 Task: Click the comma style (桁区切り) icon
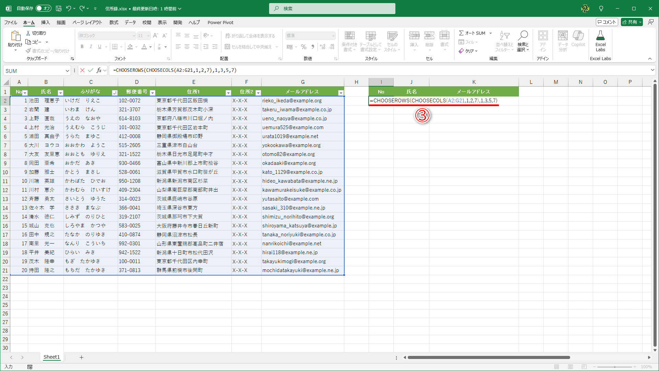313,47
